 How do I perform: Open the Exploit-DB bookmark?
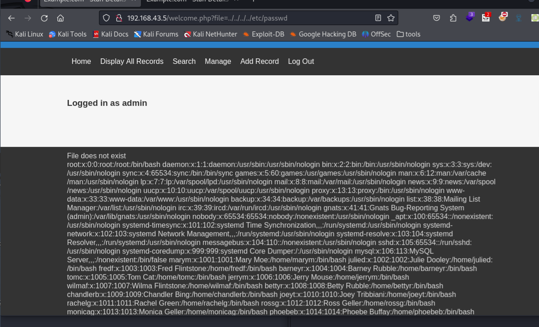pos(263,34)
